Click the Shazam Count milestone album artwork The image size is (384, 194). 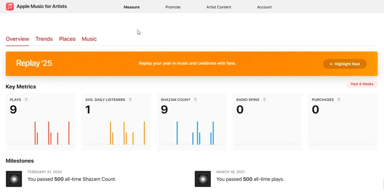coord(14,179)
